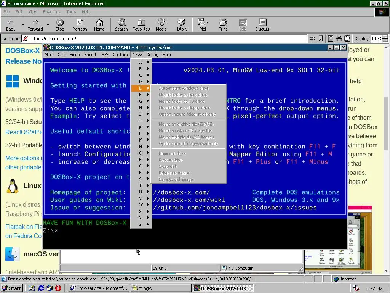Click the scheduler tray icon near clock
390x293 pixels.
[356, 288]
